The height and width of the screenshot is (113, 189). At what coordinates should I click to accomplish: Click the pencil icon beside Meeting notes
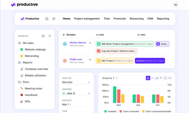(22, 89)
